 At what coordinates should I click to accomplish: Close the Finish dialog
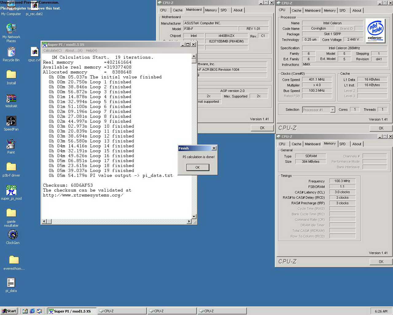point(214,148)
